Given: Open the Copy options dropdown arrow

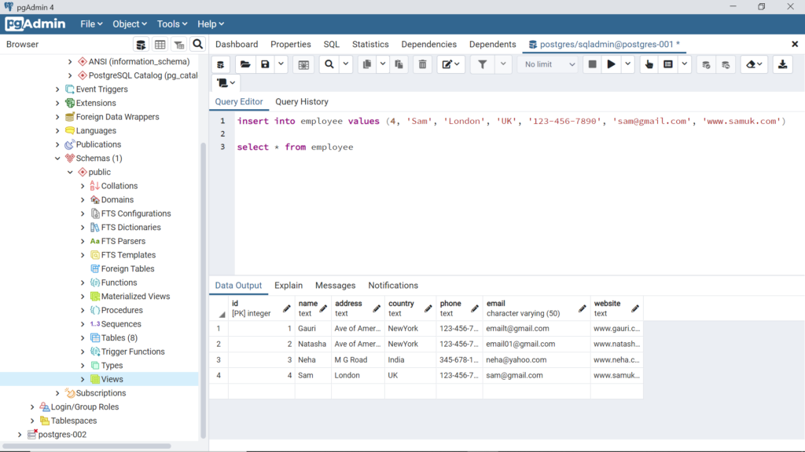Looking at the screenshot, I should pos(383,64).
